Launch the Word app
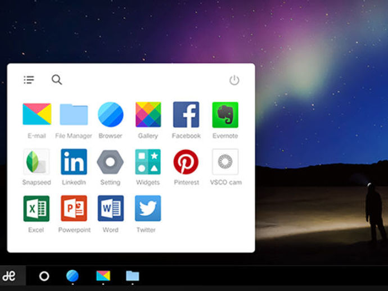The image size is (388, 291). point(111,208)
